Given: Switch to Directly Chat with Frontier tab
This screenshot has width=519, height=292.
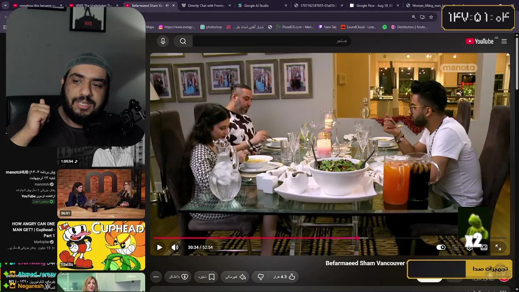Looking at the screenshot, I should pyautogui.click(x=206, y=6).
